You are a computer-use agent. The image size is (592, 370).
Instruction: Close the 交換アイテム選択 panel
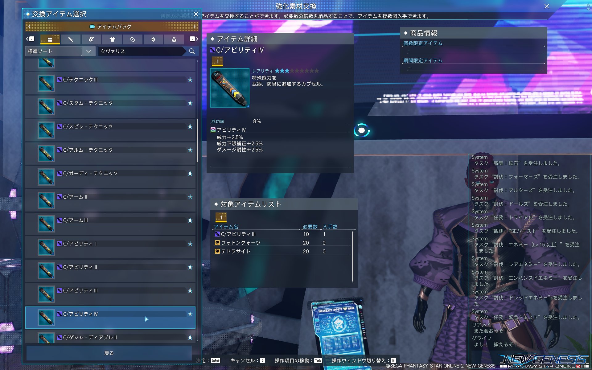click(x=196, y=14)
